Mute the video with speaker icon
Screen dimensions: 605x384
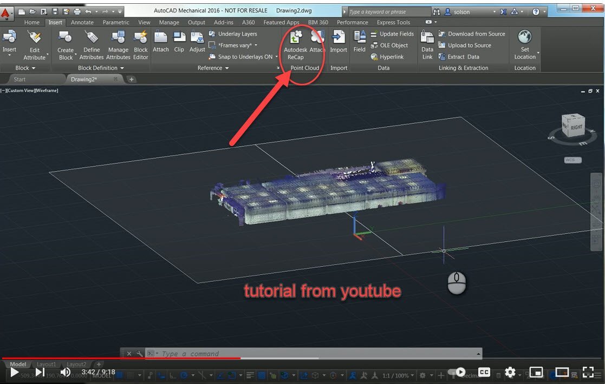pyautogui.click(x=66, y=372)
